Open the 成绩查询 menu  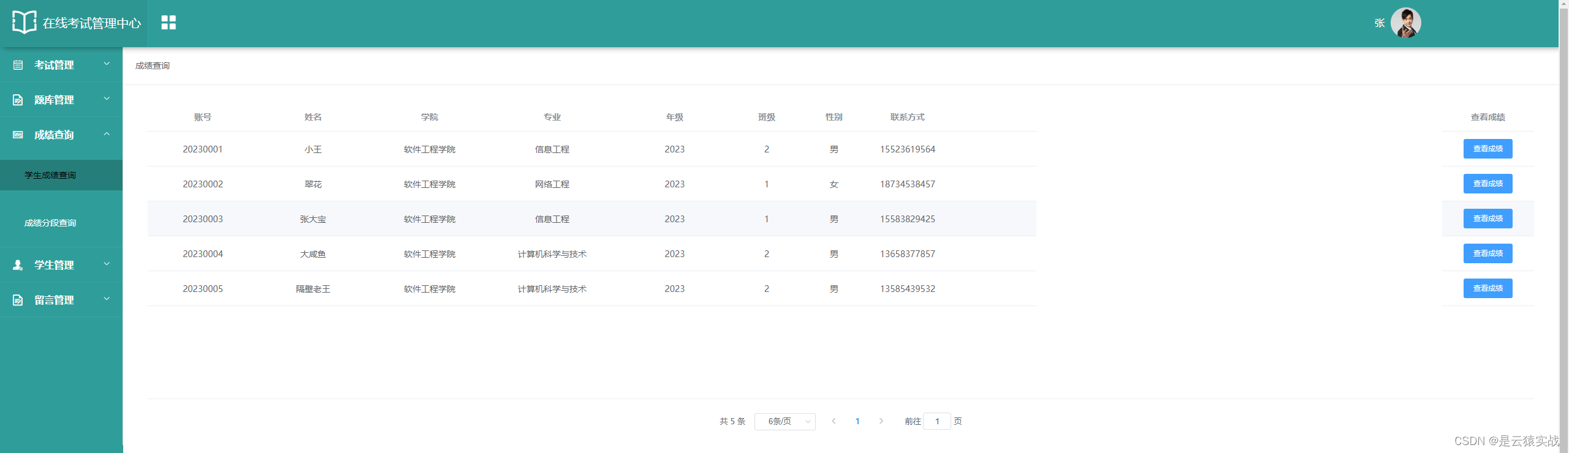pyautogui.click(x=61, y=134)
